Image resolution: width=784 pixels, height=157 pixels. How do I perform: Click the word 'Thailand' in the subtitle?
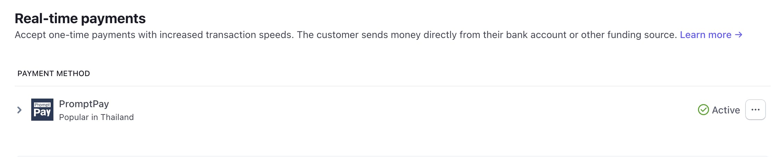click(117, 117)
